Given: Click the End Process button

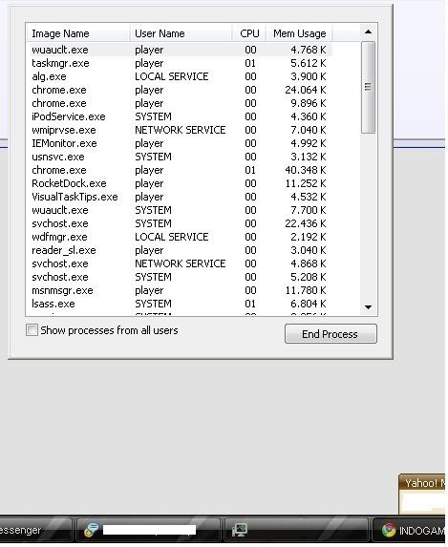Looking at the screenshot, I should pos(331,334).
